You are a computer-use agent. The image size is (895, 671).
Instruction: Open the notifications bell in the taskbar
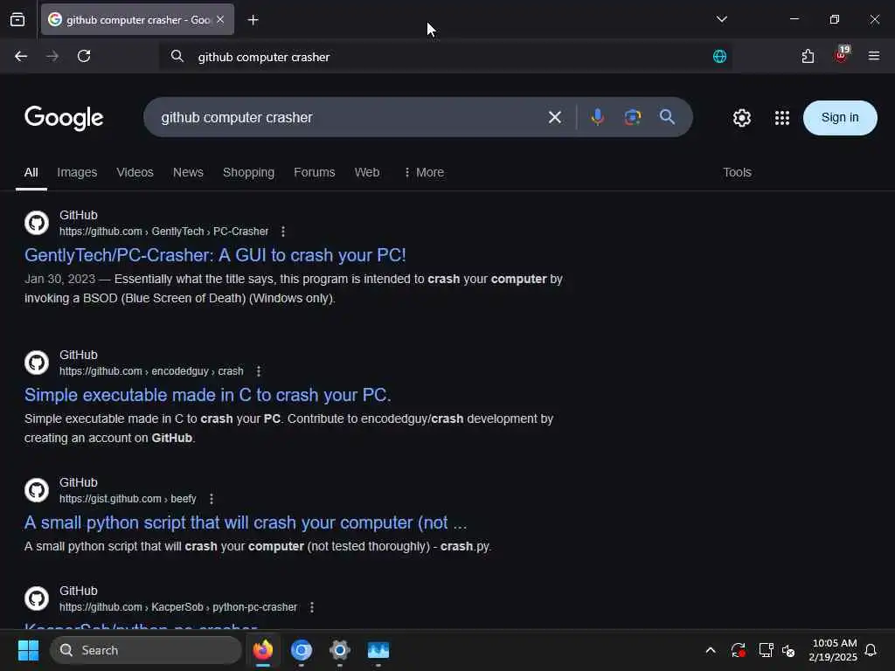(x=871, y=650)
